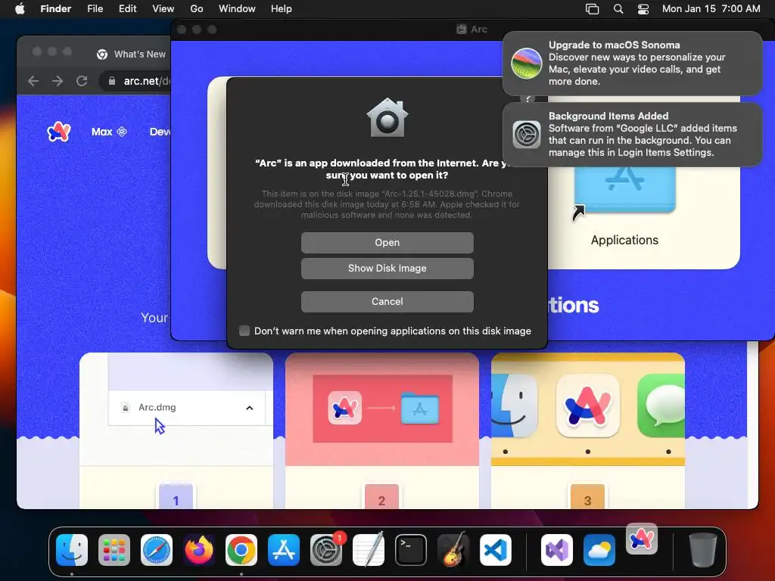Open TextEdit in the dock
Image resolution: width=775 pixels, height=581 pixels.
point(369,550)
